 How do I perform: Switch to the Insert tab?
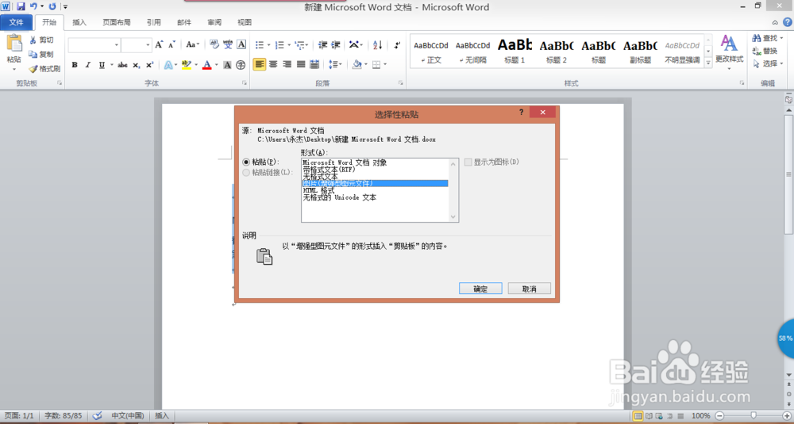pyautogui.click(x=79, y=22)
